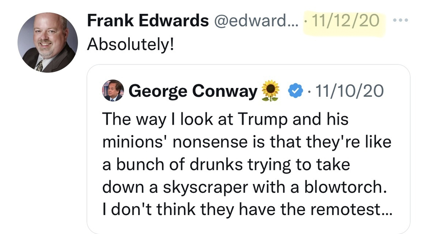The width and height of the screenshot is (428, 234).
Task: Click the George Conway display name
Action: pyautogui.click(x=193, y=91)
